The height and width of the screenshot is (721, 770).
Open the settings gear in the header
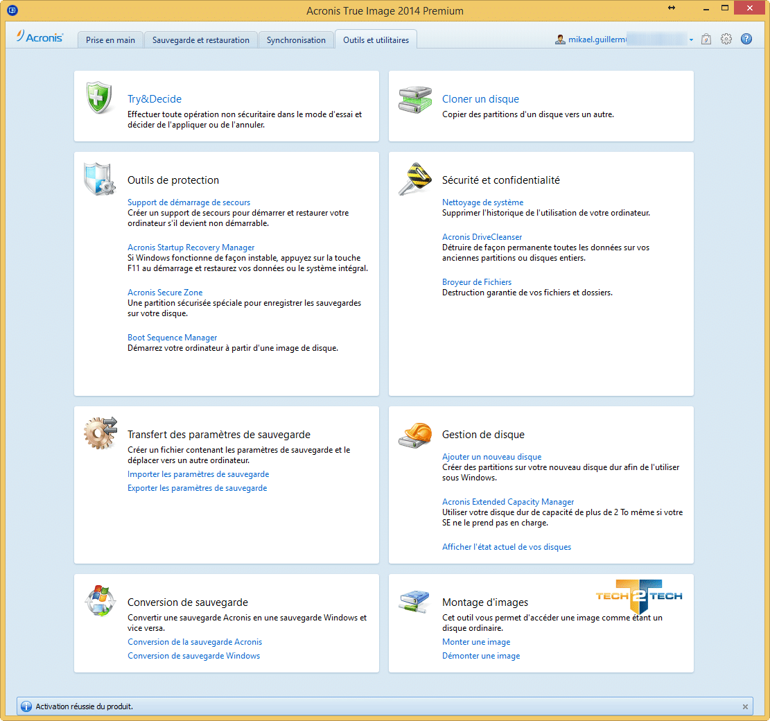click(726, 40)
